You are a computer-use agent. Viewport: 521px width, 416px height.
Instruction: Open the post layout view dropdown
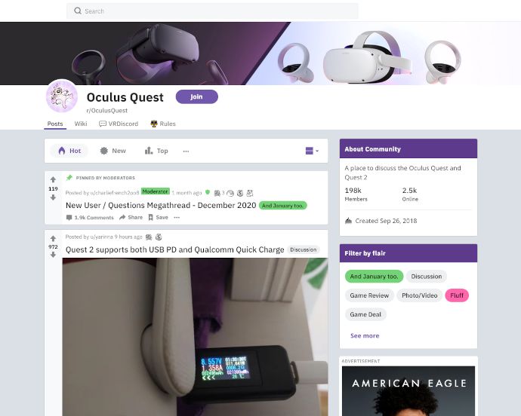click(x=312, y=151)
